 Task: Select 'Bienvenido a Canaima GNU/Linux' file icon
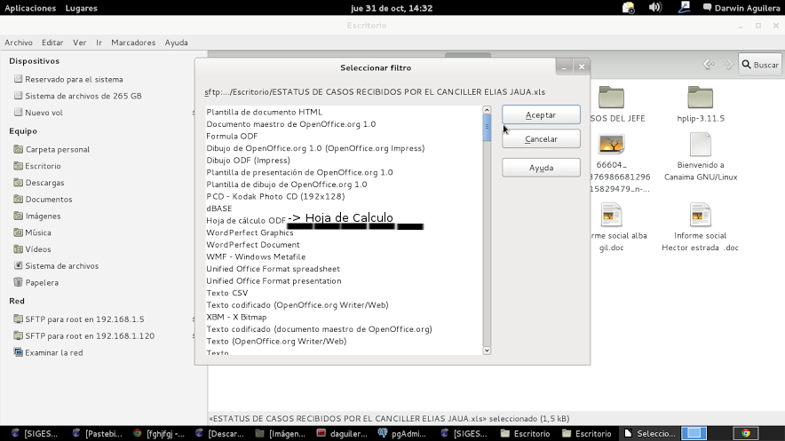tap(701, 145)
